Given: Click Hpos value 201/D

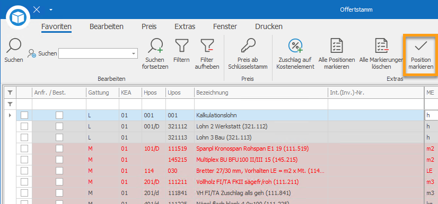Looking at the screenshot, I should coord(152,182).
